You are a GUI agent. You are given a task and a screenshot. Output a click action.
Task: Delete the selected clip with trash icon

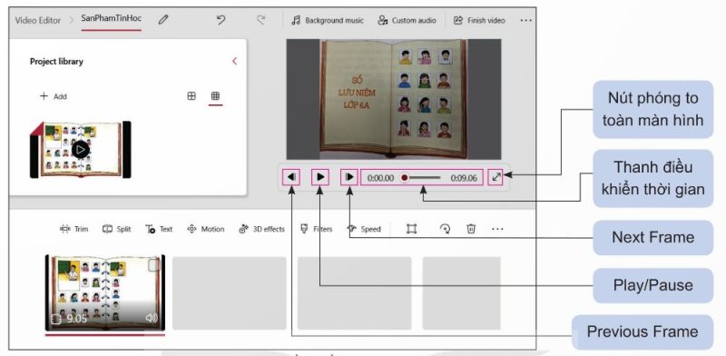point(471,229)
